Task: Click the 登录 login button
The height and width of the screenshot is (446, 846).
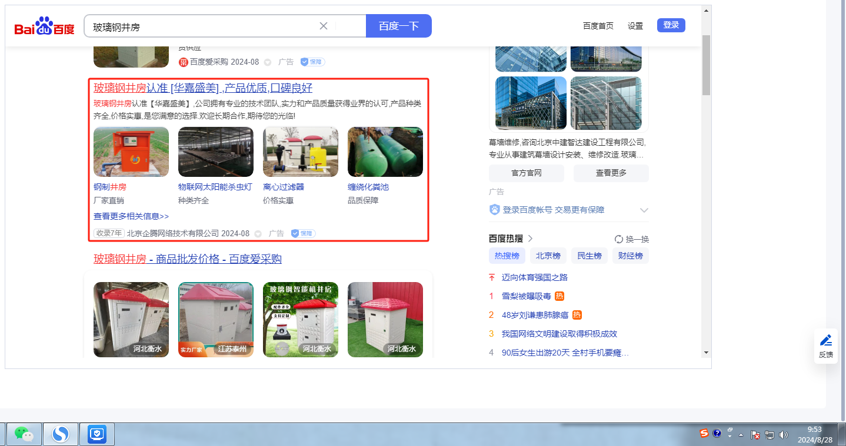Action: 671,25
